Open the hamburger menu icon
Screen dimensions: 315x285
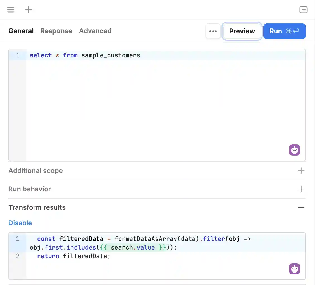coord(11,10)
